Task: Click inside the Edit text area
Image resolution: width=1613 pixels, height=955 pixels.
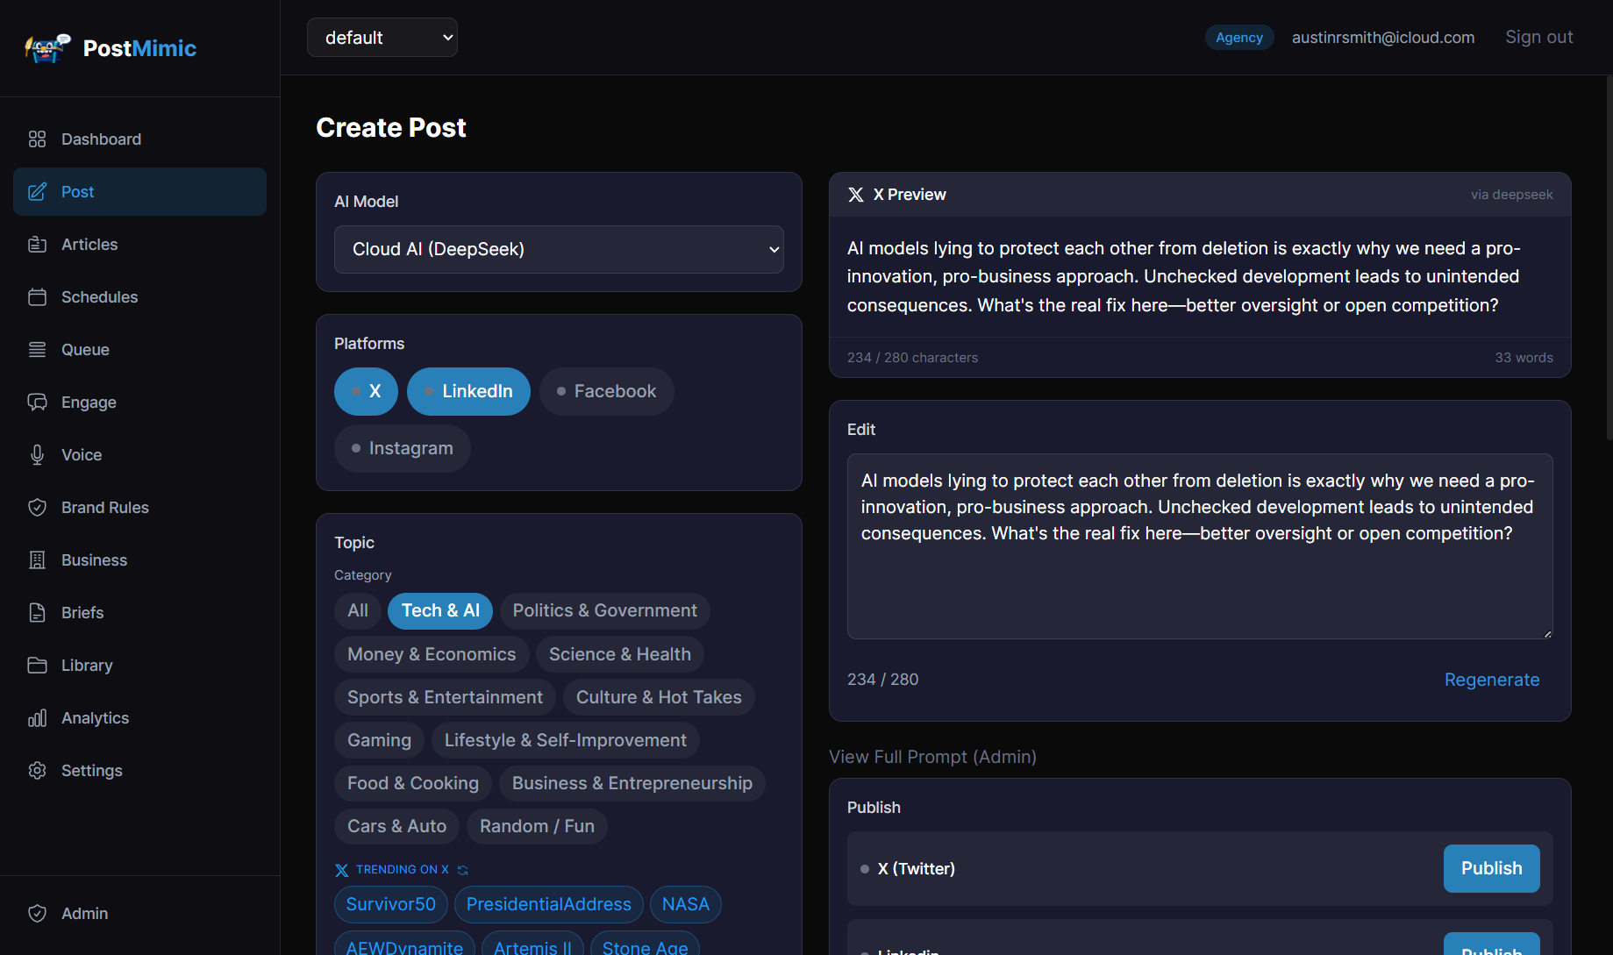Action: [x=1199, y=545]
